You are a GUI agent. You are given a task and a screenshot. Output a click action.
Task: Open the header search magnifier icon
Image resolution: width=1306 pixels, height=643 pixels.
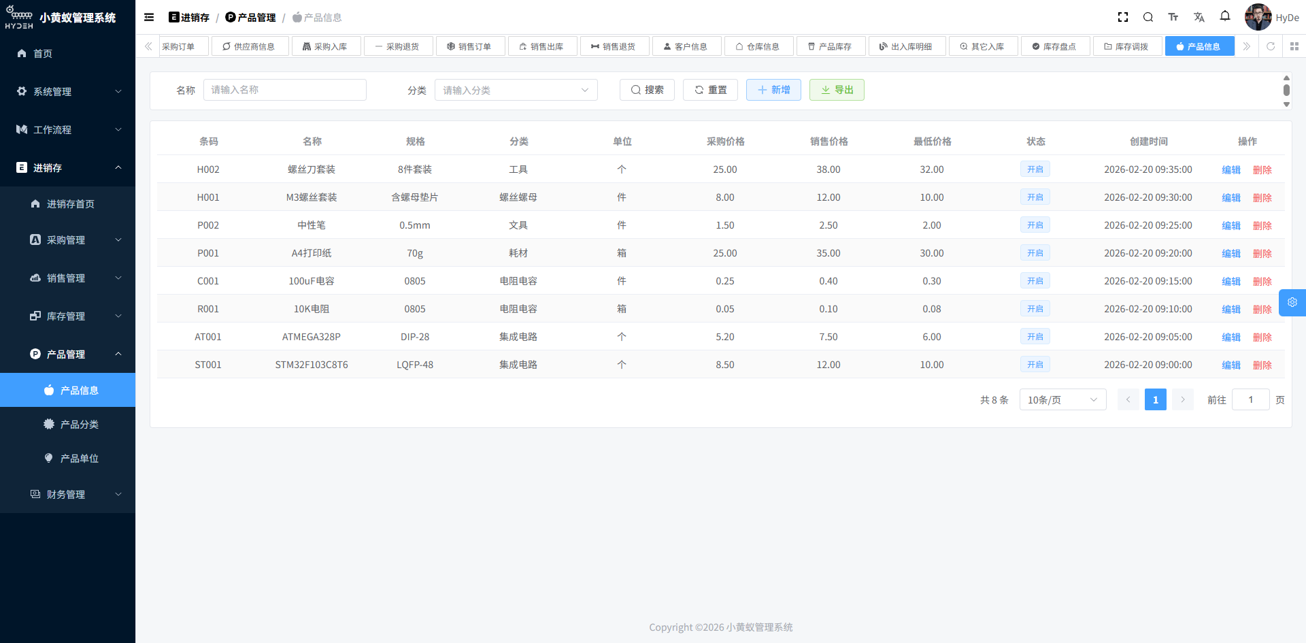tap(1148, 17)
